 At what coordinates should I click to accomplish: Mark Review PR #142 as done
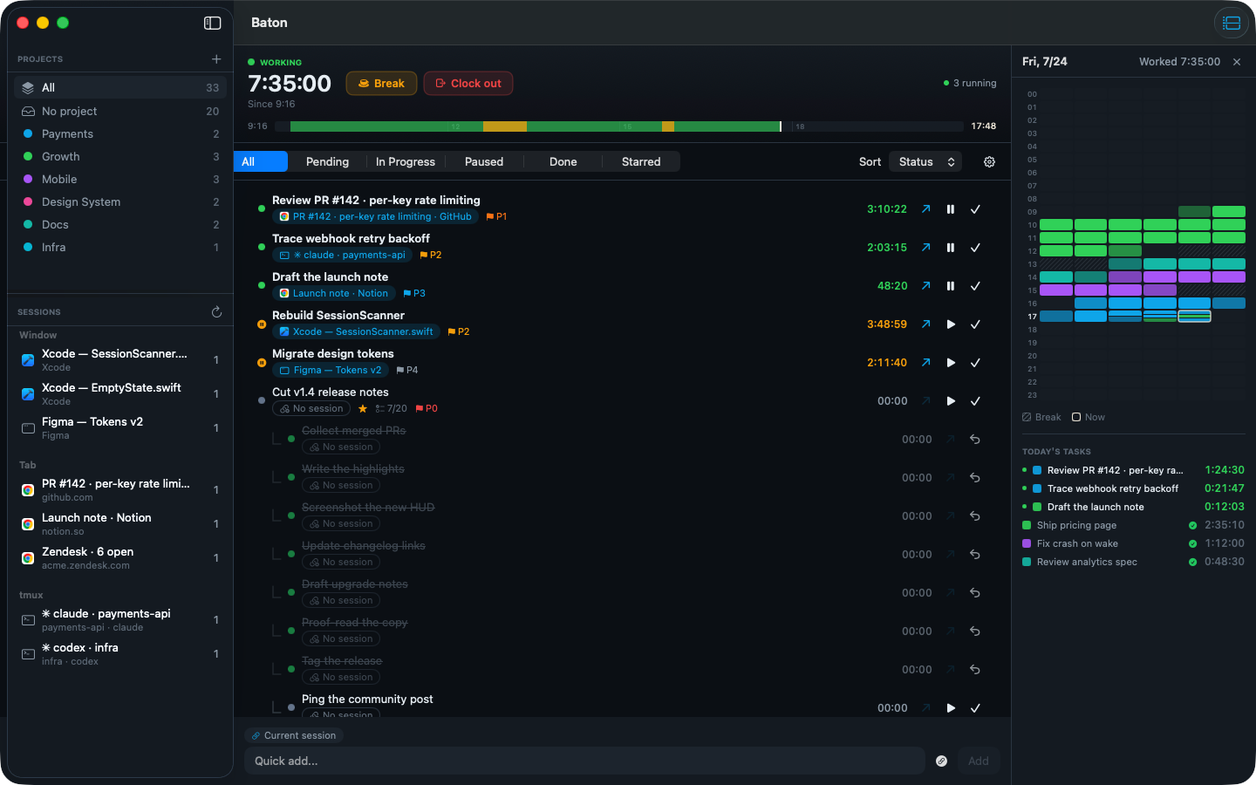[975, 208]
